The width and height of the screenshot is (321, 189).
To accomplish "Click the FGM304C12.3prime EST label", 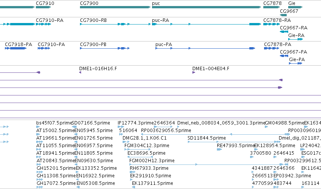I will tap(147, 146).
